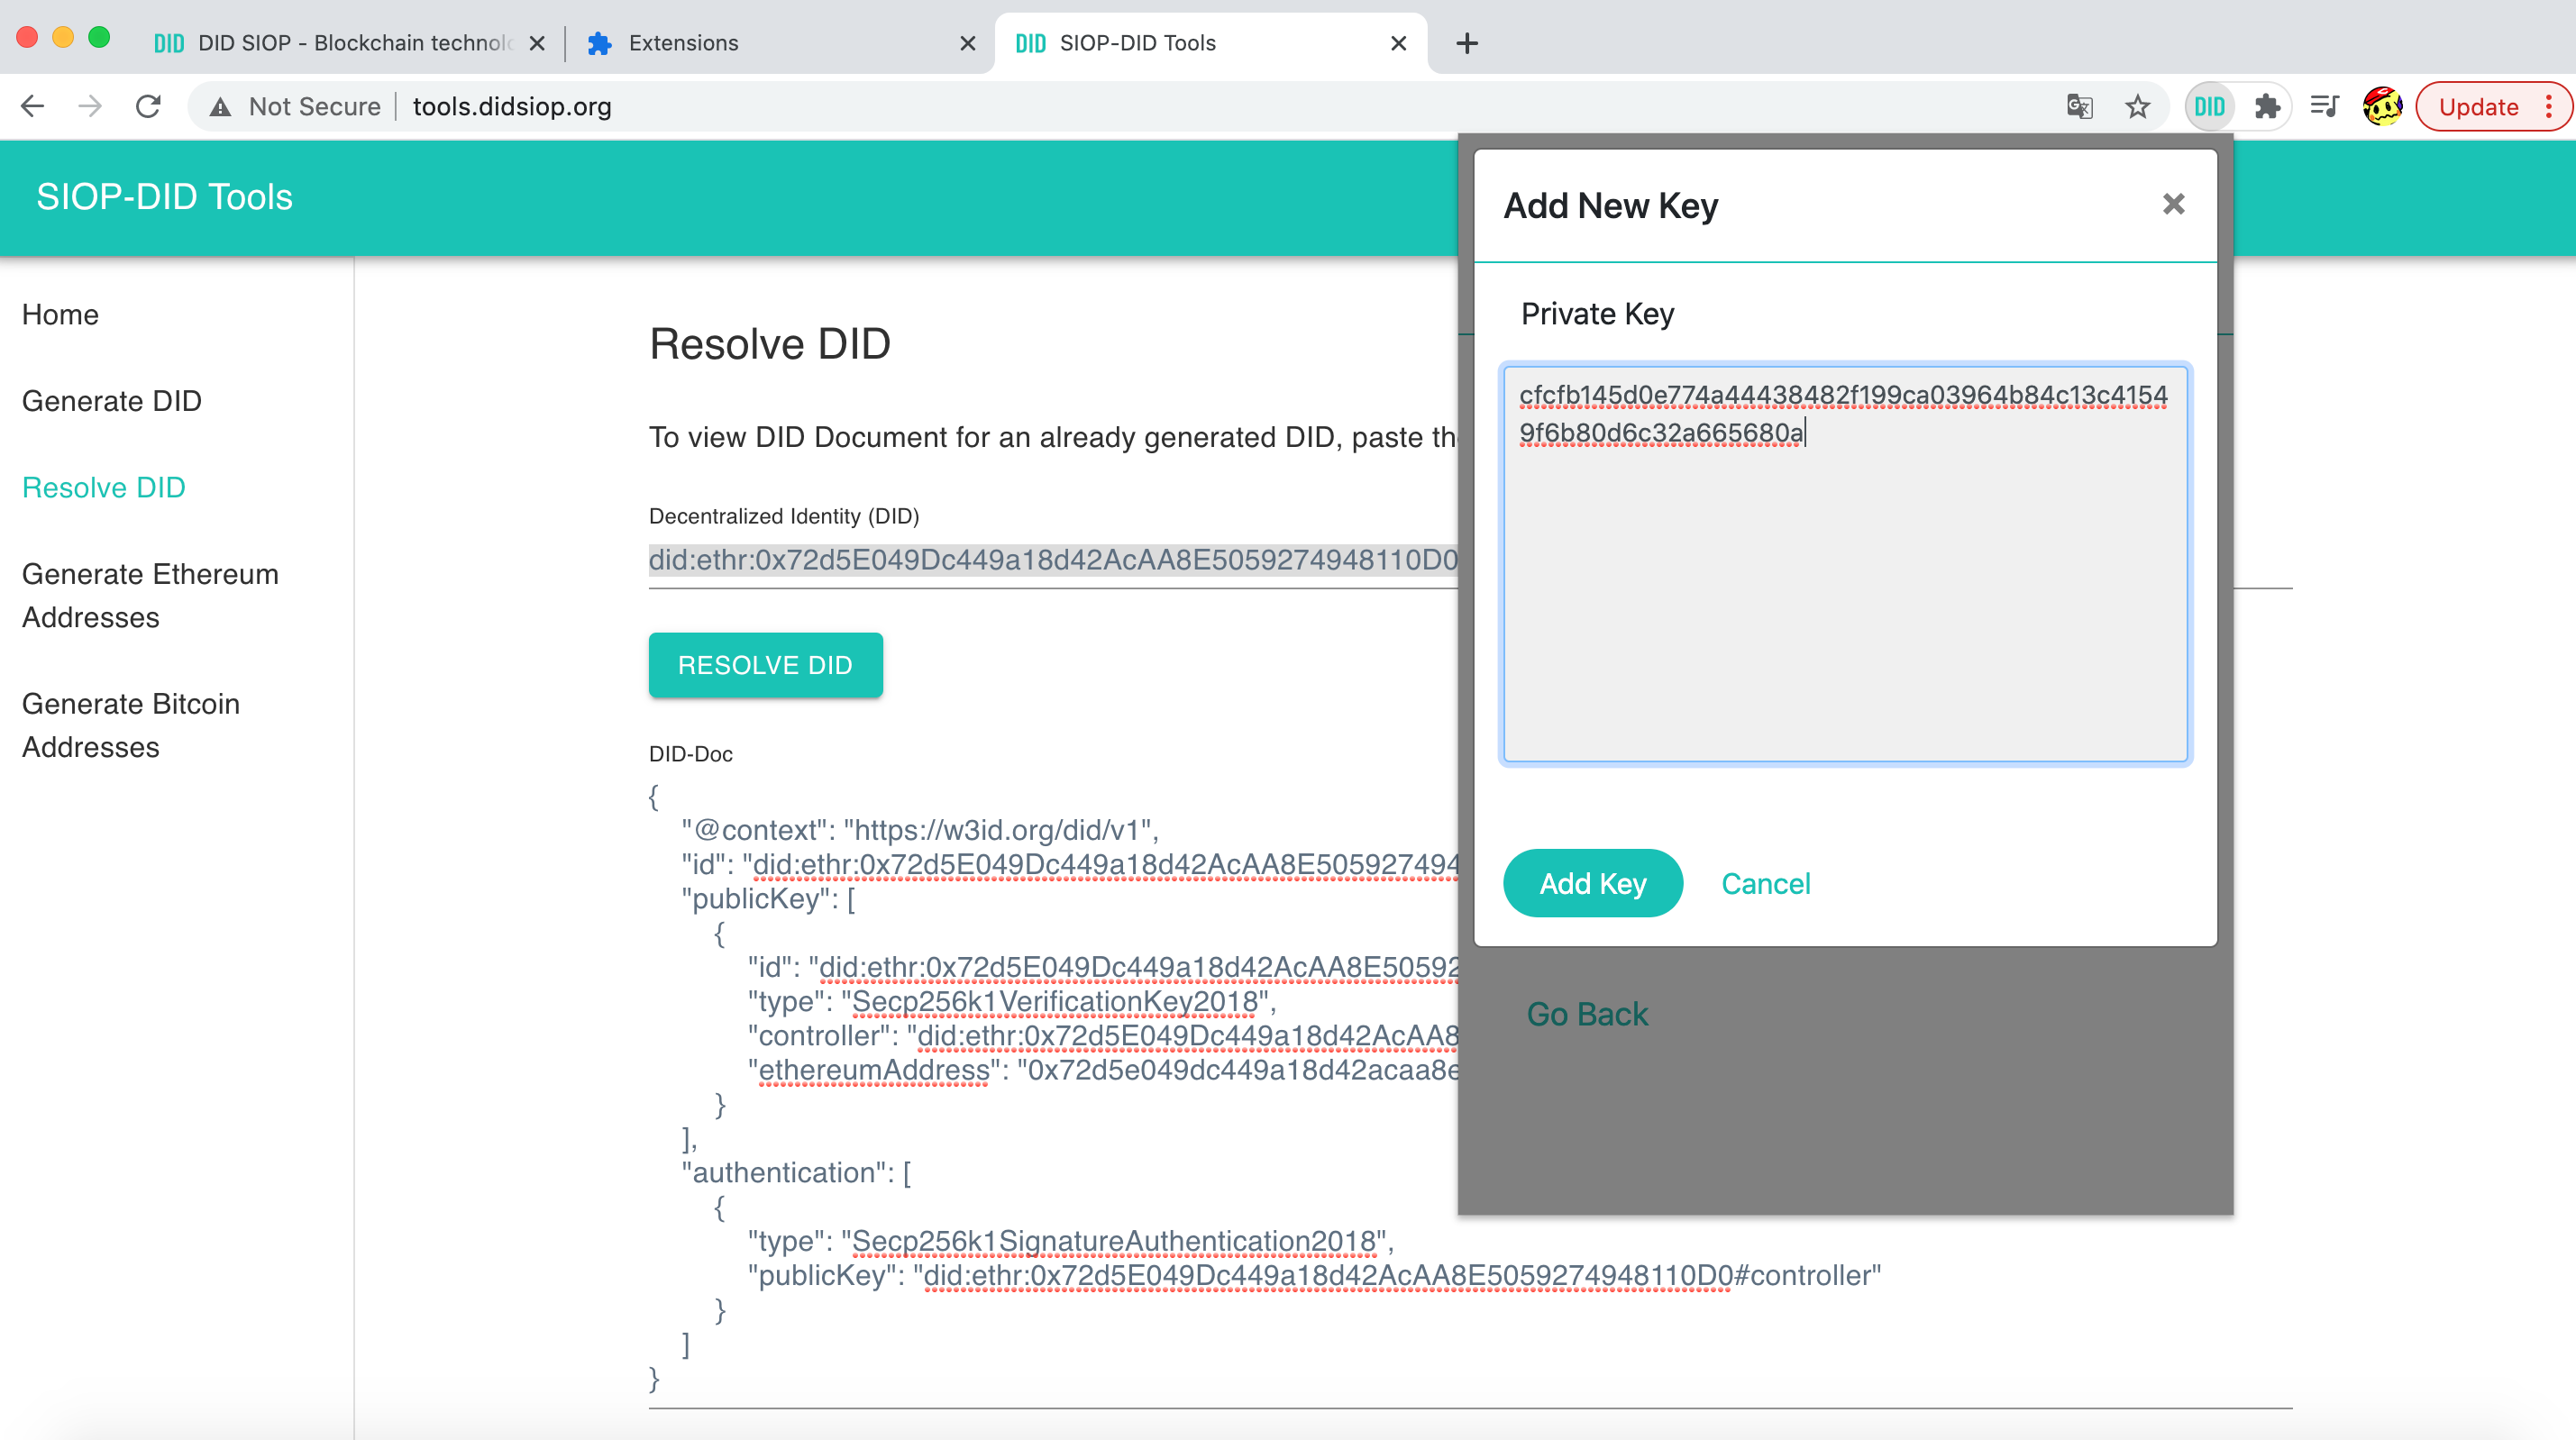Click the bookmark star icon
This screenshot has height=1440, width=2576.
[x=2137, y=107]
